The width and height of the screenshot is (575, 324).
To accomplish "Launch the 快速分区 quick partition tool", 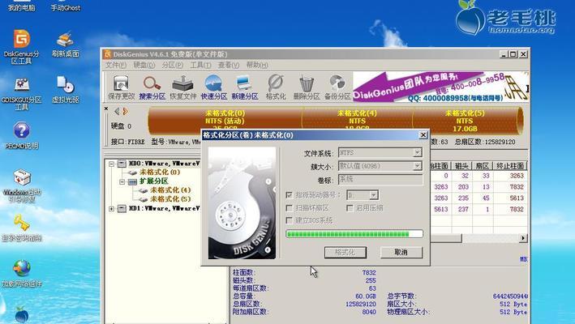I will coord(214,87).
